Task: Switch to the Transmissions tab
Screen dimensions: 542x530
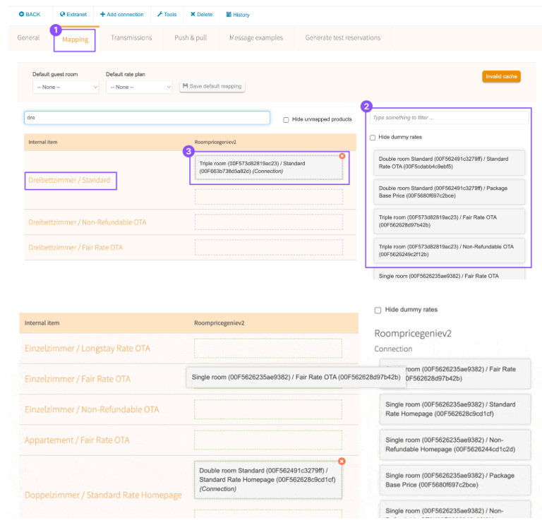Action: [x=131, y=38]
